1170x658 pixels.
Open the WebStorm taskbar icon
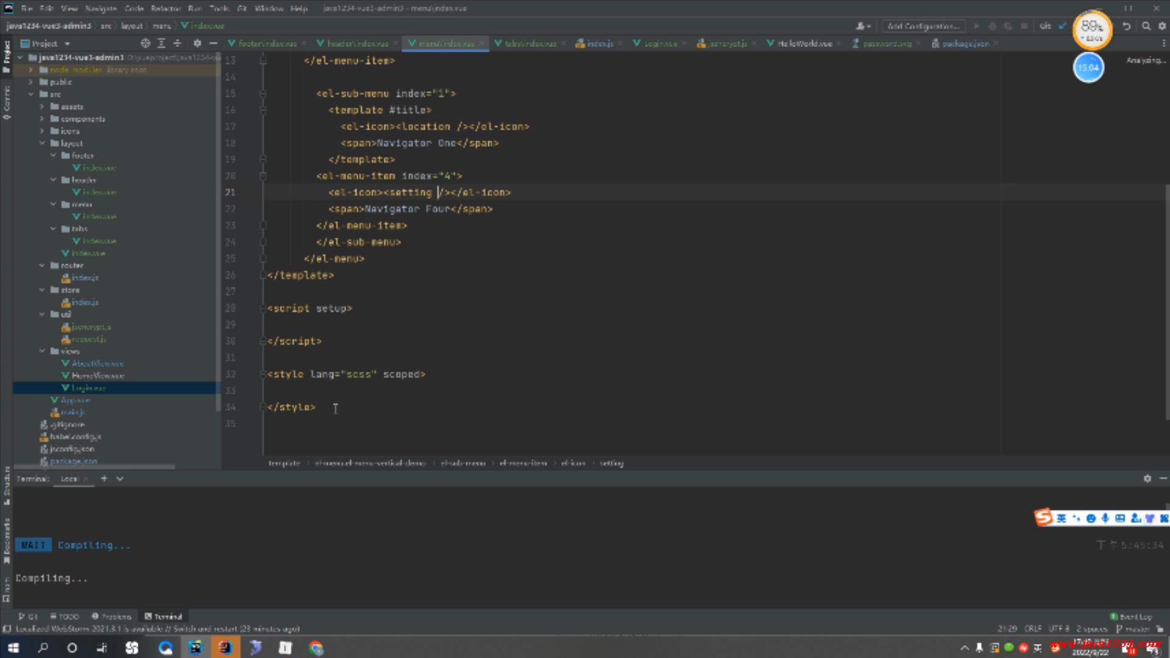point(196,648)
